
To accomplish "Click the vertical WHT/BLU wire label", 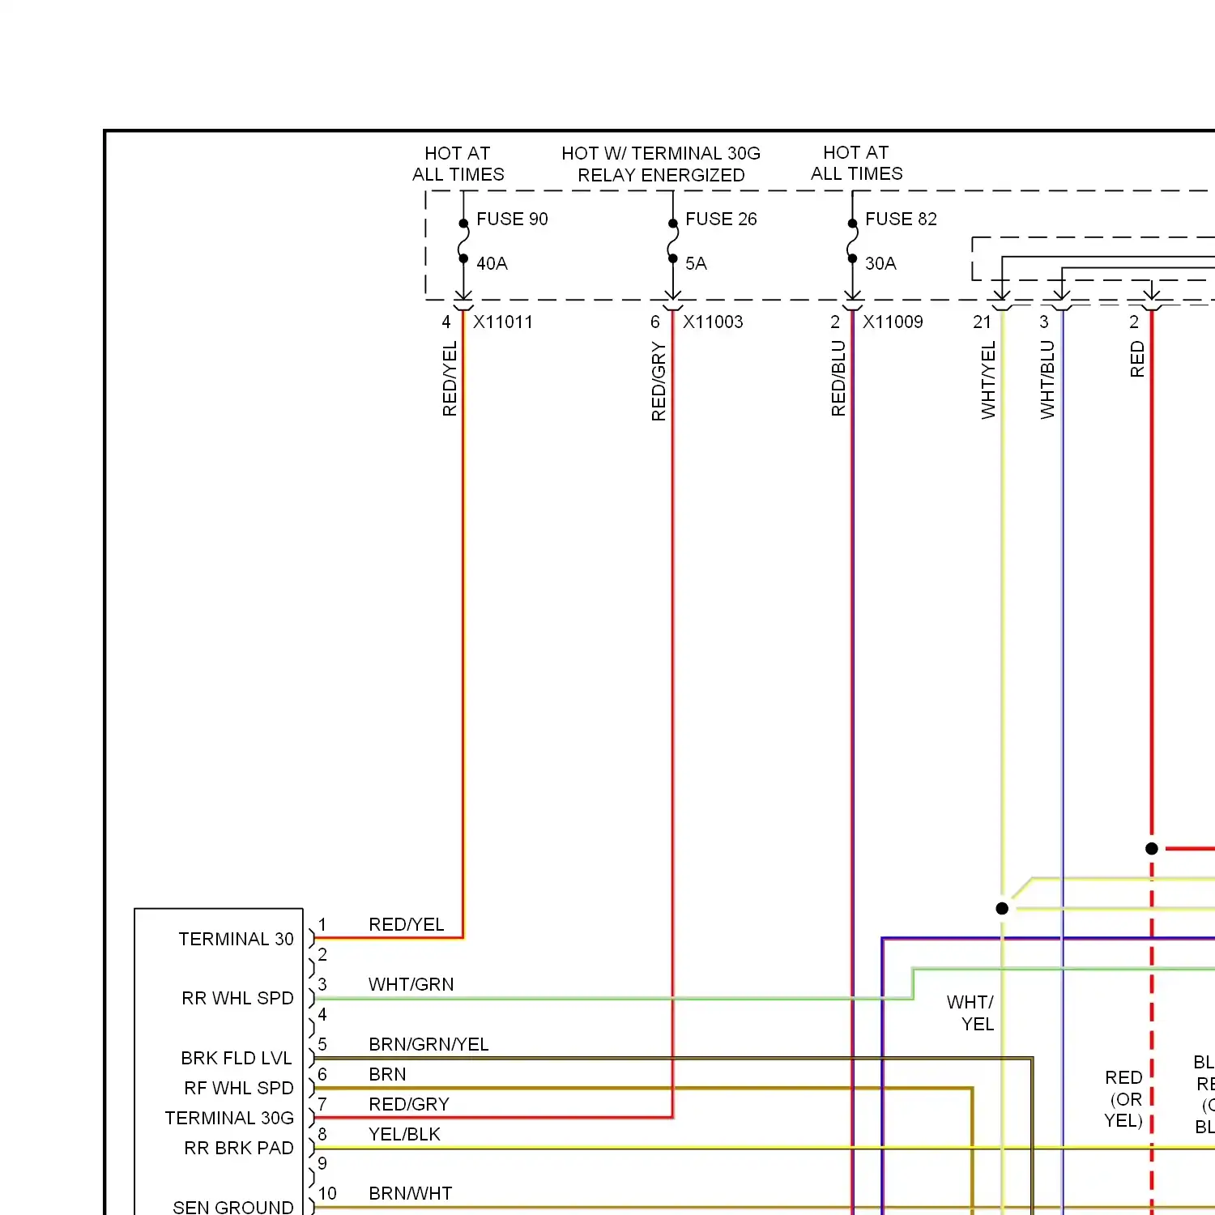I will coord(1047,379).
